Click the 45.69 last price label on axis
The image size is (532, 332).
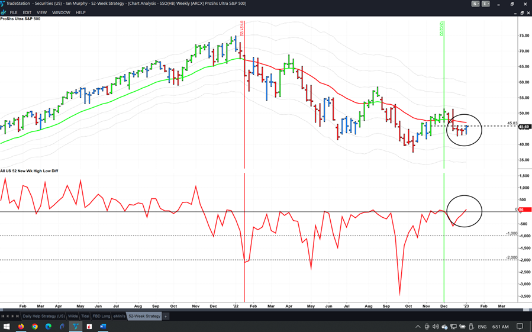pos(524,127)
